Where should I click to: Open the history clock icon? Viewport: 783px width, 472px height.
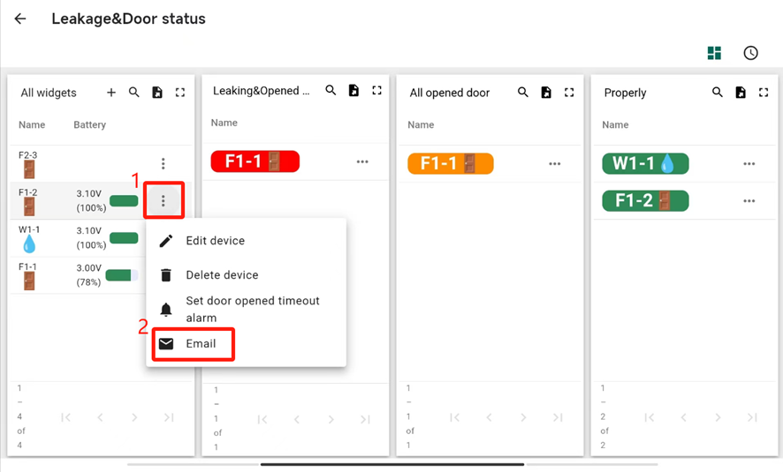[750, 53]
